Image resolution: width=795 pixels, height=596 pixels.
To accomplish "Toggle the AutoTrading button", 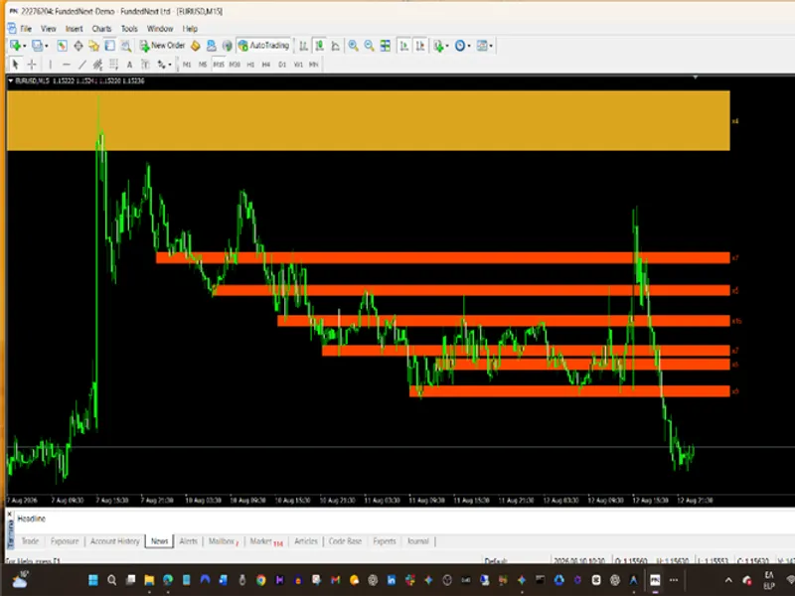I will (x=263, y=46).
